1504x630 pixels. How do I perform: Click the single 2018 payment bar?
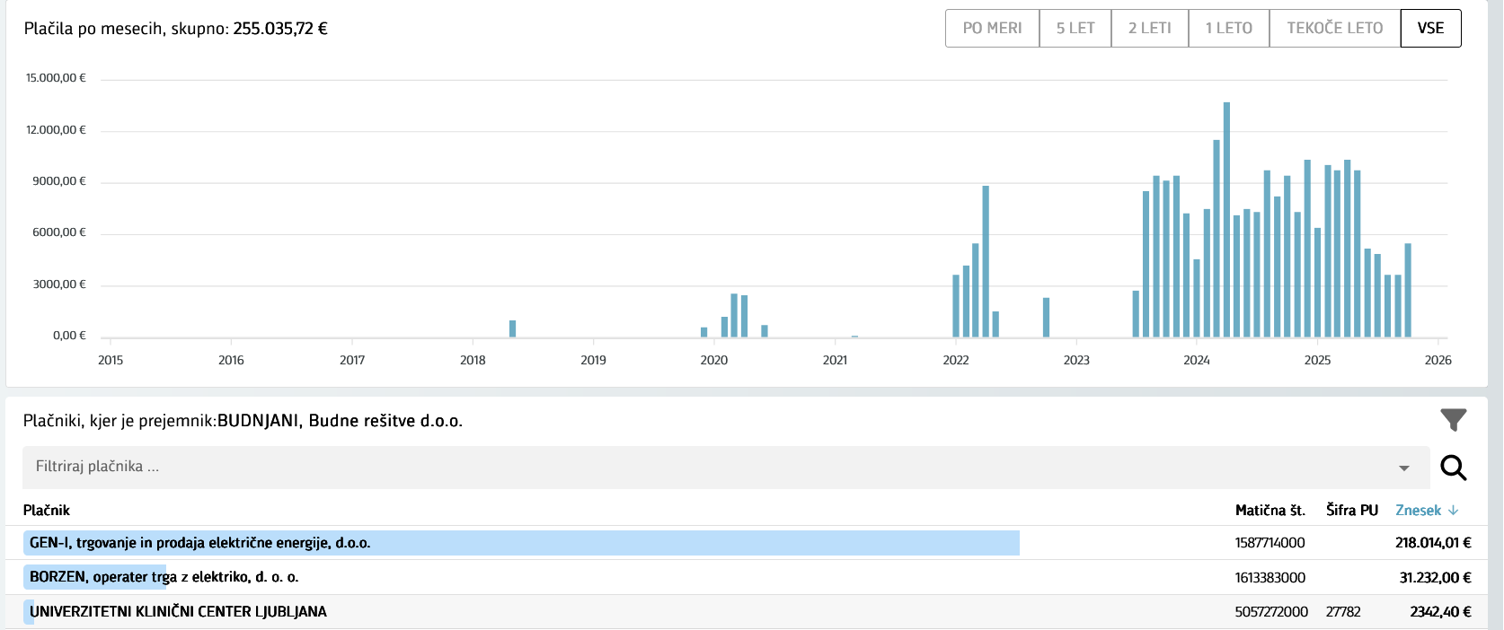[x=512, y=328]
